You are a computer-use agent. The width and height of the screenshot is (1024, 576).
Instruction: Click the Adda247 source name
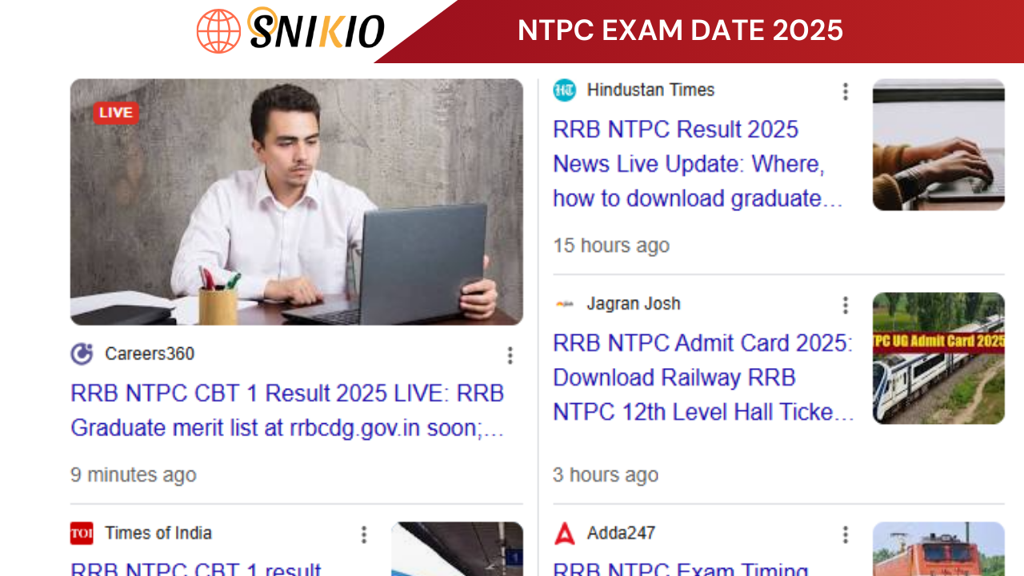click(621, 534)
